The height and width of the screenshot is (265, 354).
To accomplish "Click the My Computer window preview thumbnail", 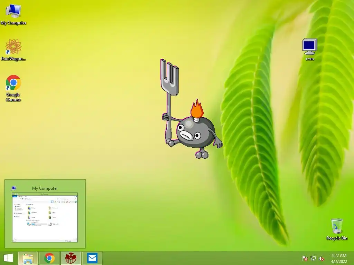I will (x=45, y=217).
